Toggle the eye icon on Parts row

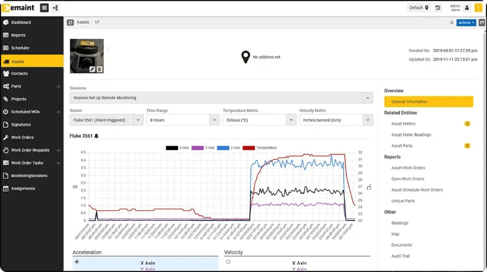tap(58, 86)
